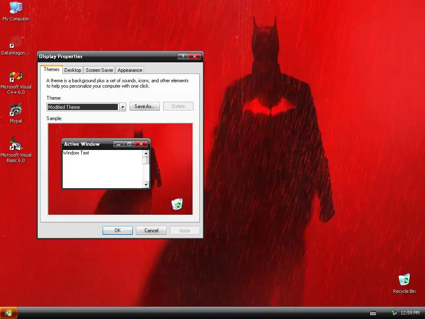Screen dimensions: 425x319
Task: Click the Cancel button
Action: pos(151,230)
